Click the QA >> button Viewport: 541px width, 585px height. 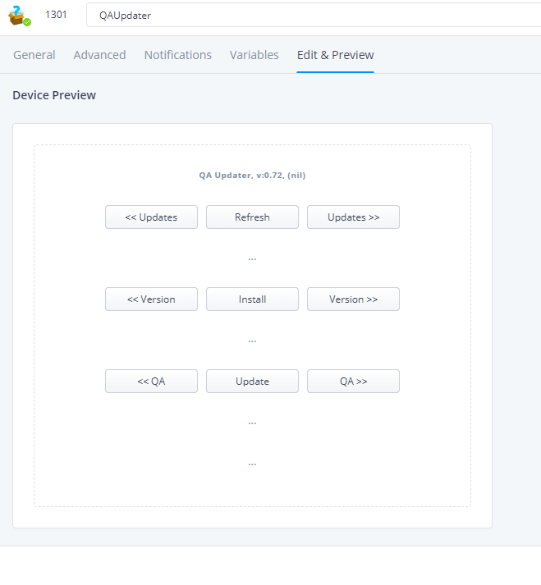pos(353,382)
